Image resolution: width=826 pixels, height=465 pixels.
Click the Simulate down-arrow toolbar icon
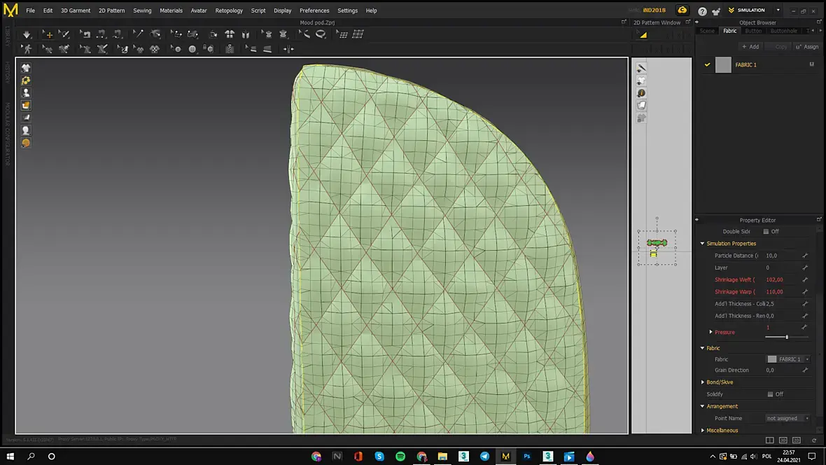(27, 34)
